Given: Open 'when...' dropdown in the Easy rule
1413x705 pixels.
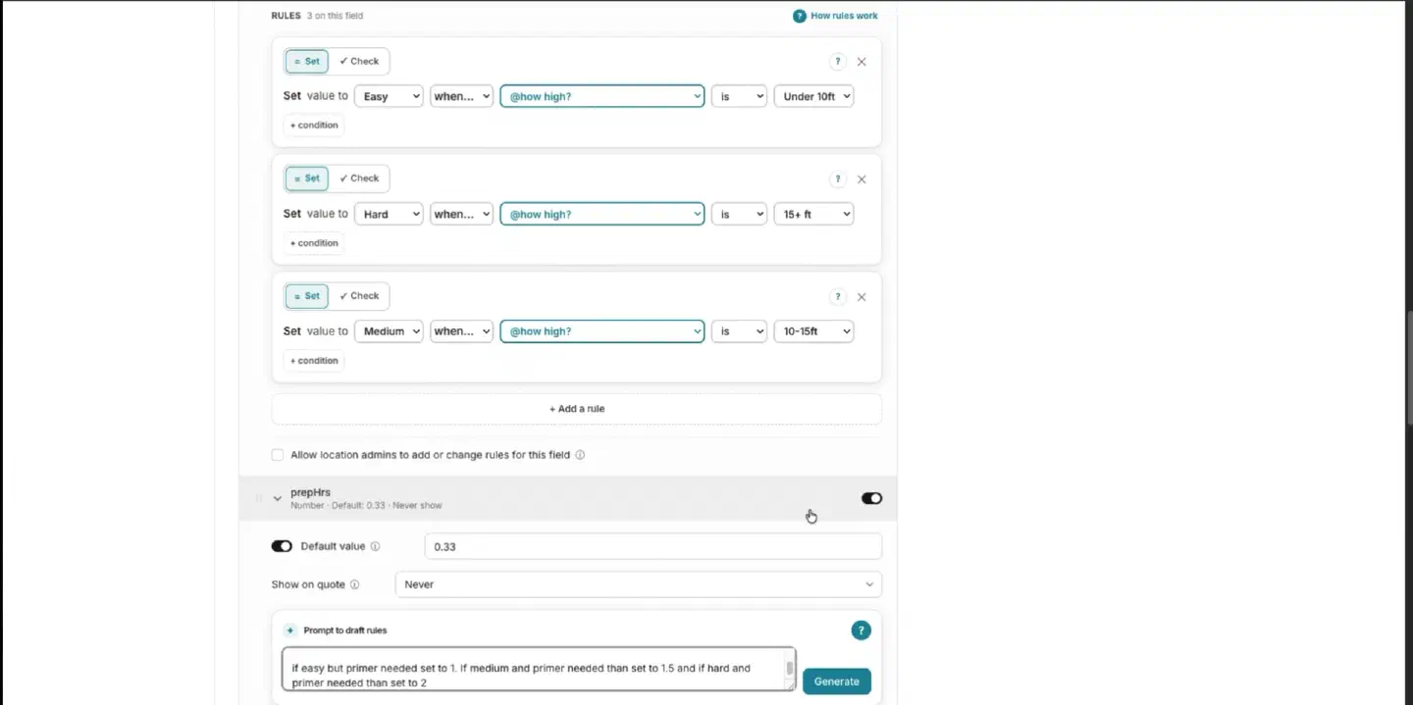Looking at the screenshot, I should point(461,96).
